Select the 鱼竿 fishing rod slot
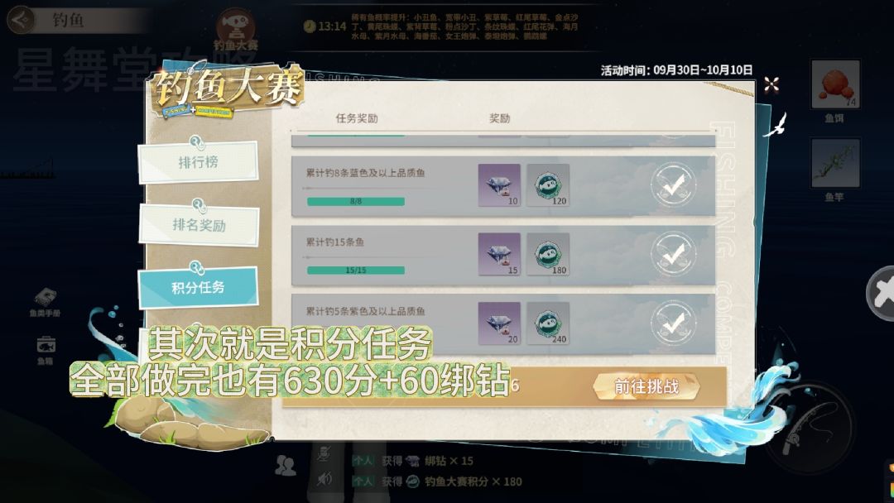 pyautogui.click(x=834, y=163)
